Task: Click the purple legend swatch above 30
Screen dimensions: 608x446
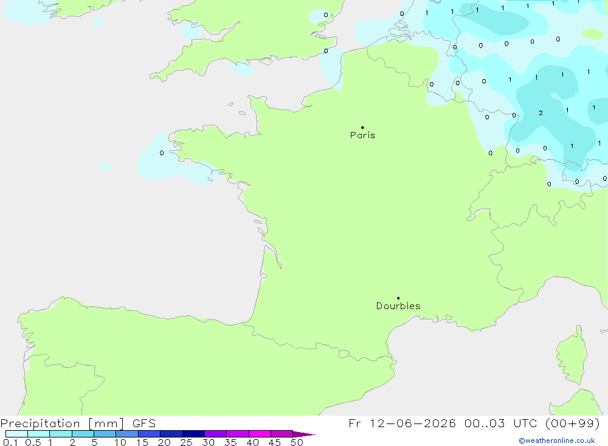Action: pyautogui.click(x=216, y=434)
